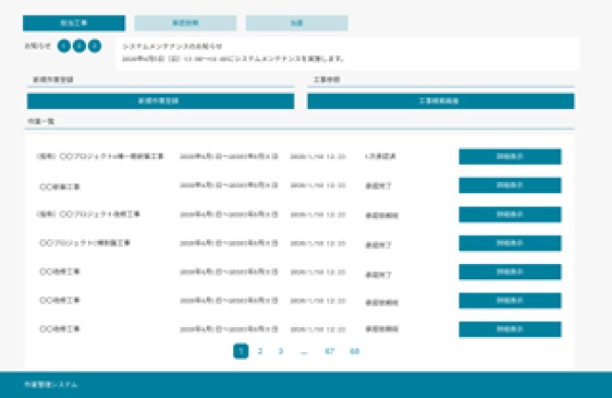Show notice number 3 circle
This screenshot has width=612, height=398.
[x=94, y=46]
